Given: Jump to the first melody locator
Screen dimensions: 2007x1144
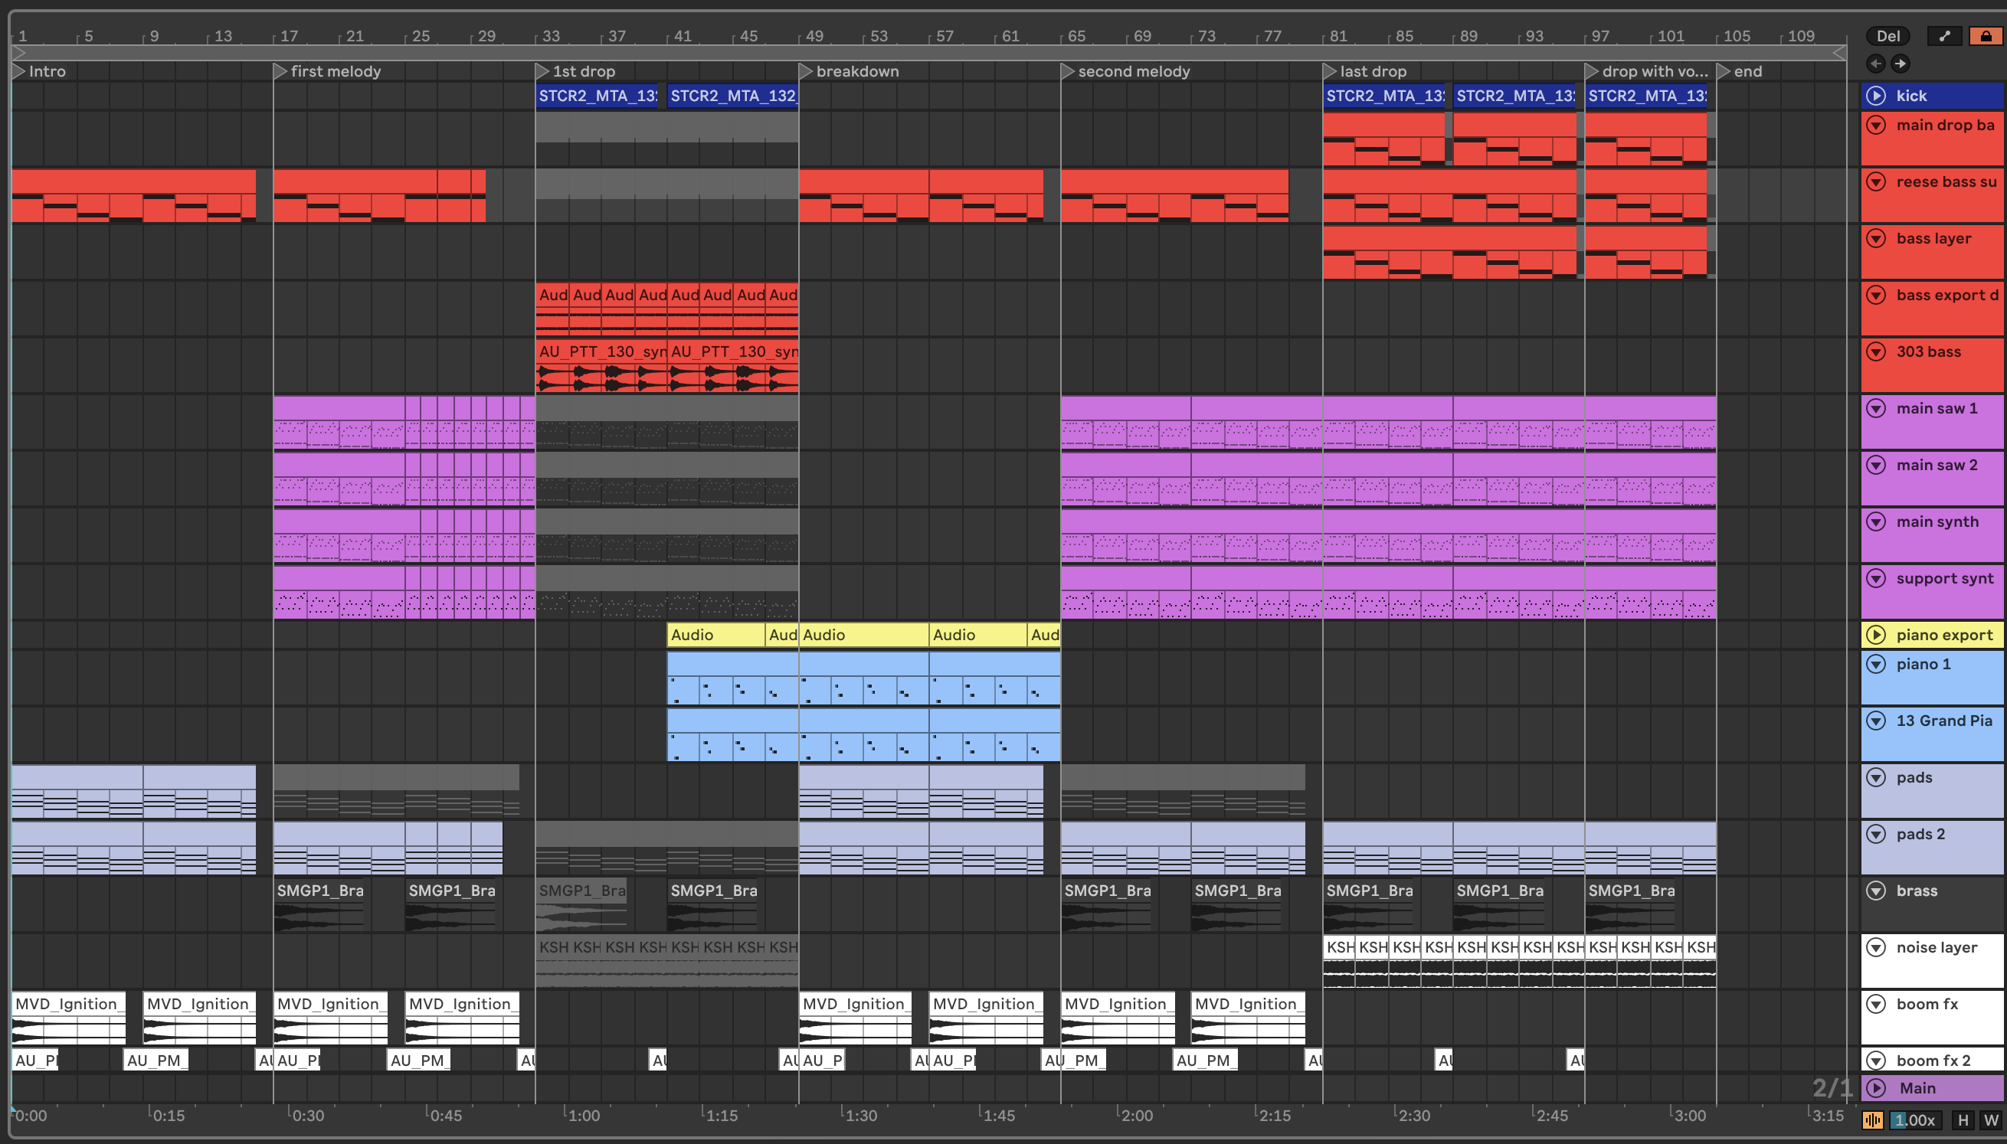Looking at the screenshot, I should point(280,70).
